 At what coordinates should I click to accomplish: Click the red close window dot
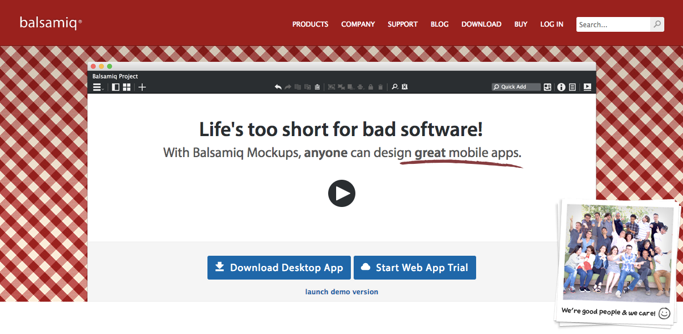[94, 66]
